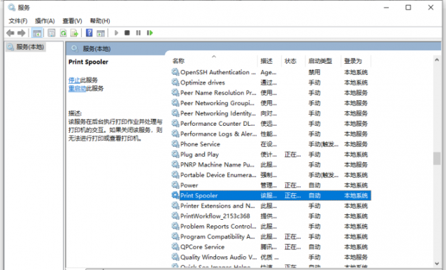This screenshot has height=270, width=446.
Task: Select the Performance Counter DLL service
Action: [271, 124]
